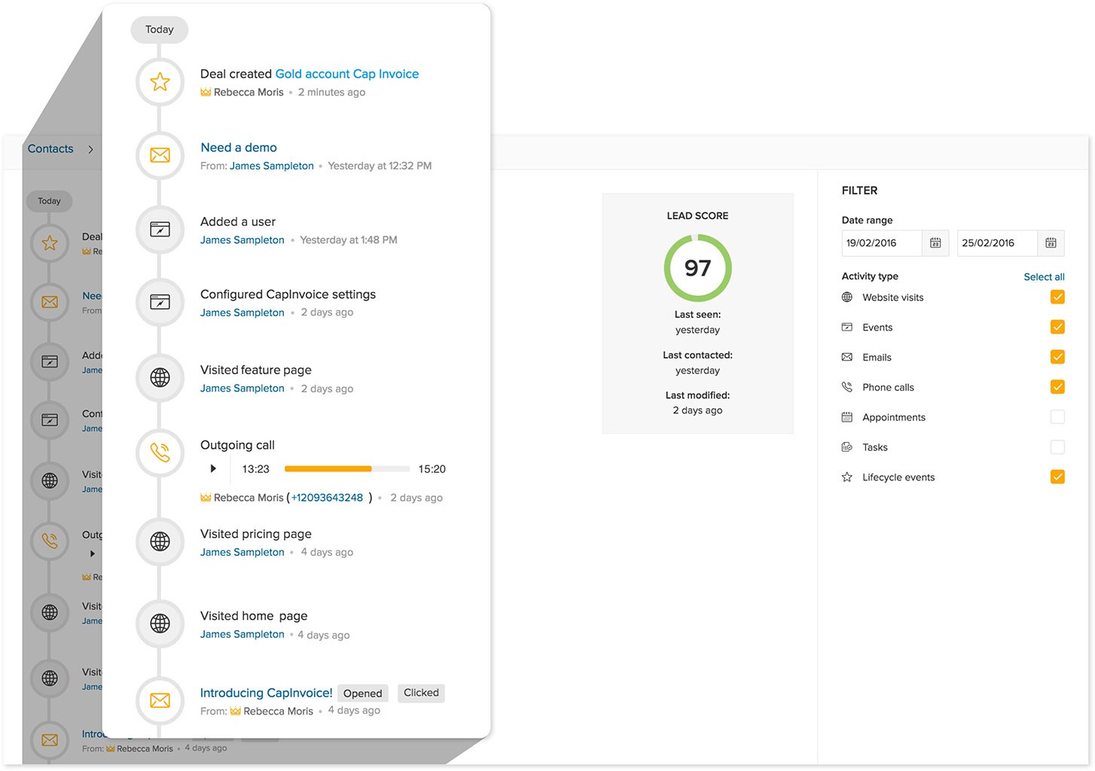Click the star icon for Deal created
The width and height of the screenshot is (1095, 771).
point(160,82)
